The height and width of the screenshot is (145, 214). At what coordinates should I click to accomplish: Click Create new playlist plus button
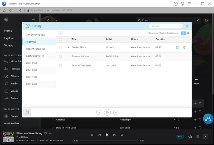[6, 116]
